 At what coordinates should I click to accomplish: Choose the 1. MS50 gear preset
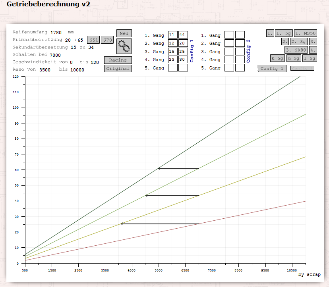click(306, 33)
